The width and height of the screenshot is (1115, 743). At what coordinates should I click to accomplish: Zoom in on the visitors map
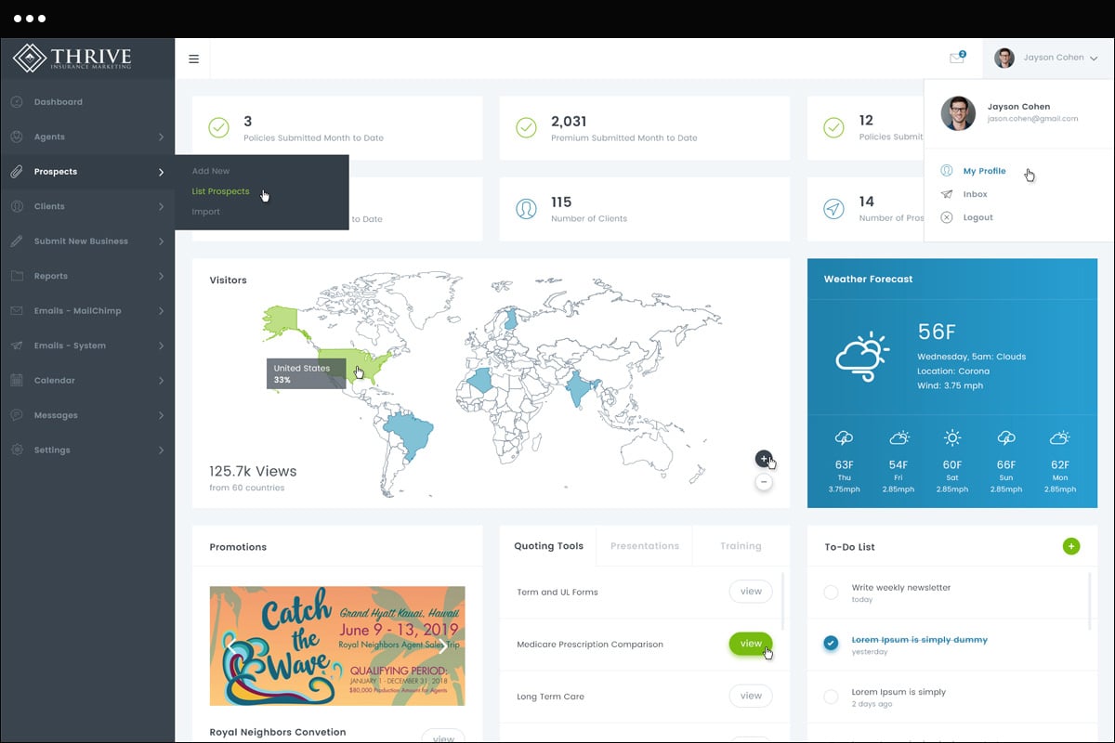point(763,459)
